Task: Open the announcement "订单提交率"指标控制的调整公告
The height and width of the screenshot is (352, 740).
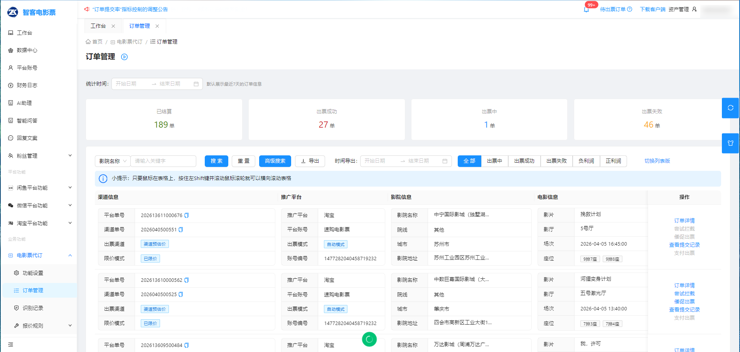Action: coord(130,9)
